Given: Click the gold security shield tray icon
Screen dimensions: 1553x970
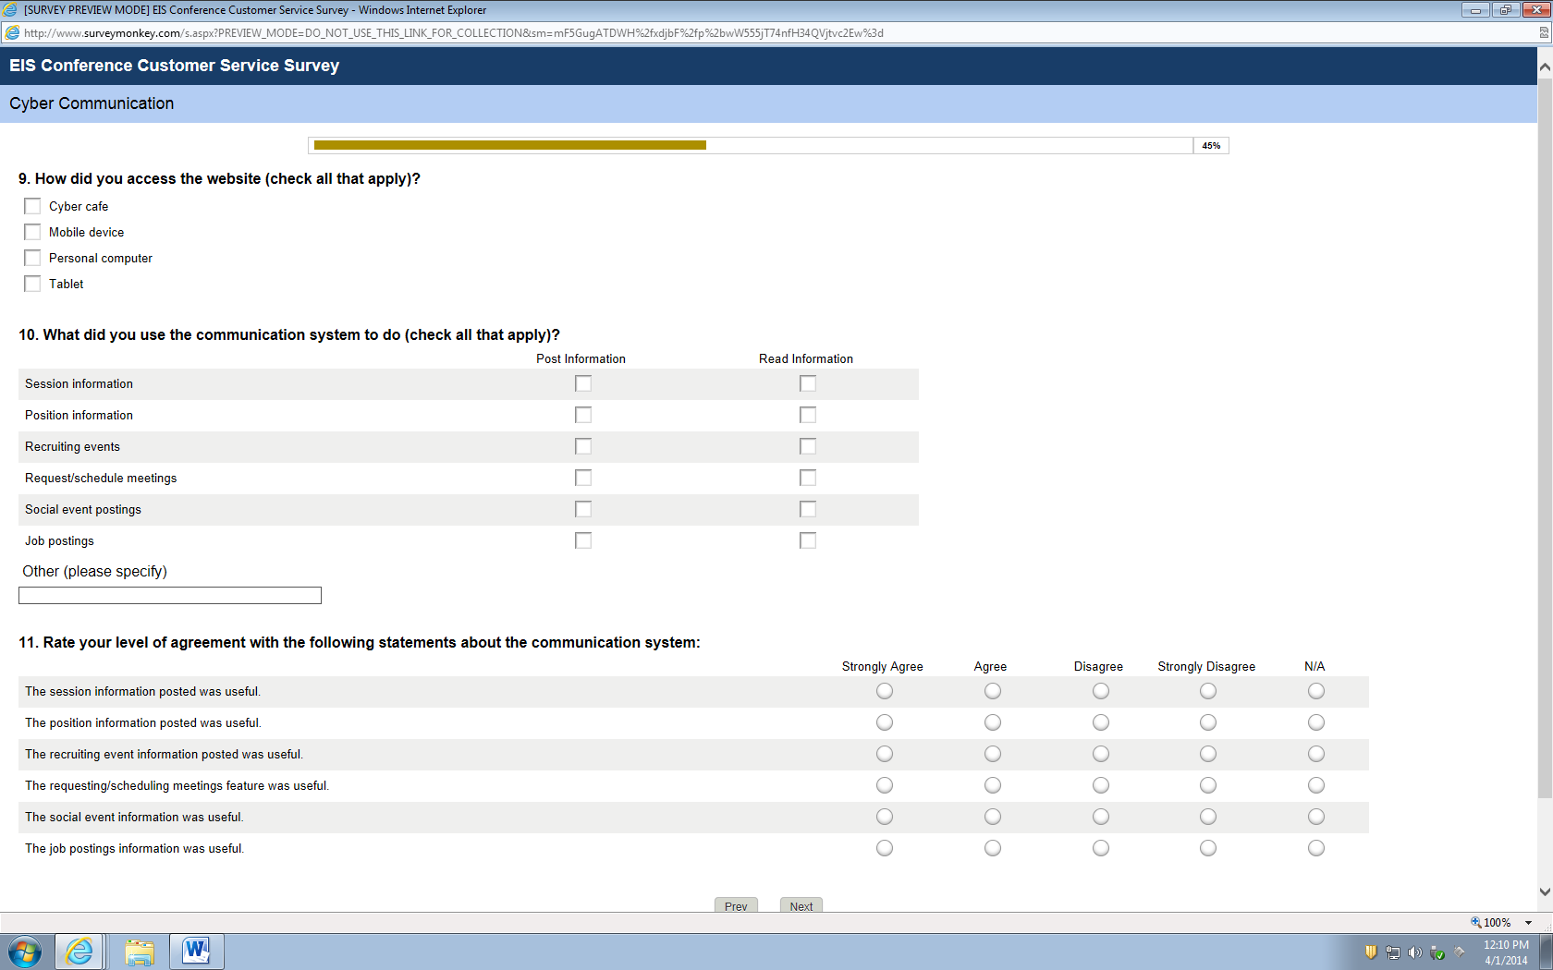Looking at the screenshot, I should point(1371,952).
